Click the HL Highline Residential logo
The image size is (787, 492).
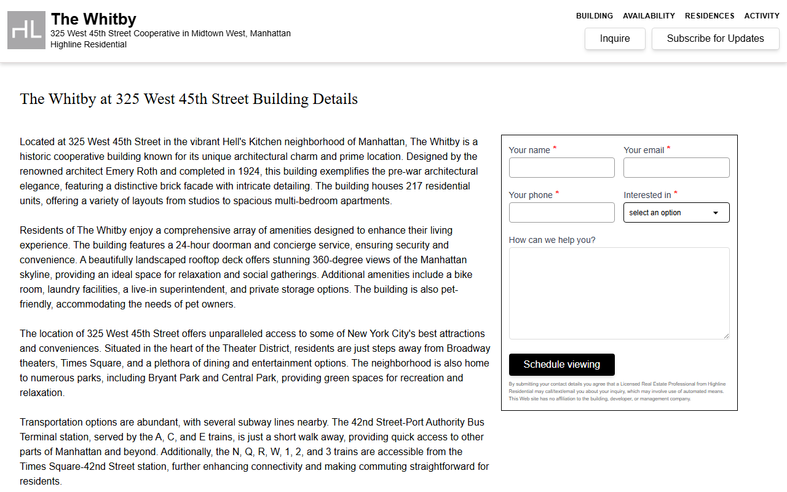coord(26,30)
